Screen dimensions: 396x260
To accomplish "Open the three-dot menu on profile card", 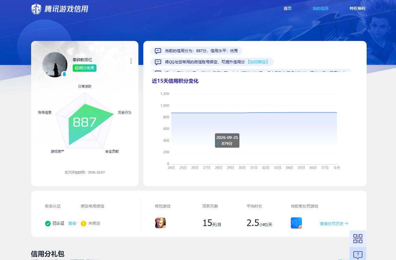I will [131, 61].
